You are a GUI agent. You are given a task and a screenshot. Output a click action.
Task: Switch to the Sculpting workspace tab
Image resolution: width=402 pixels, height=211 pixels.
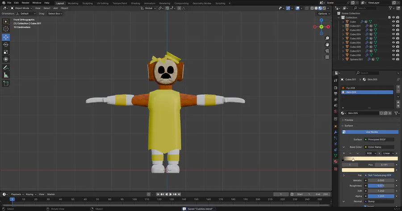coord(88,3)
